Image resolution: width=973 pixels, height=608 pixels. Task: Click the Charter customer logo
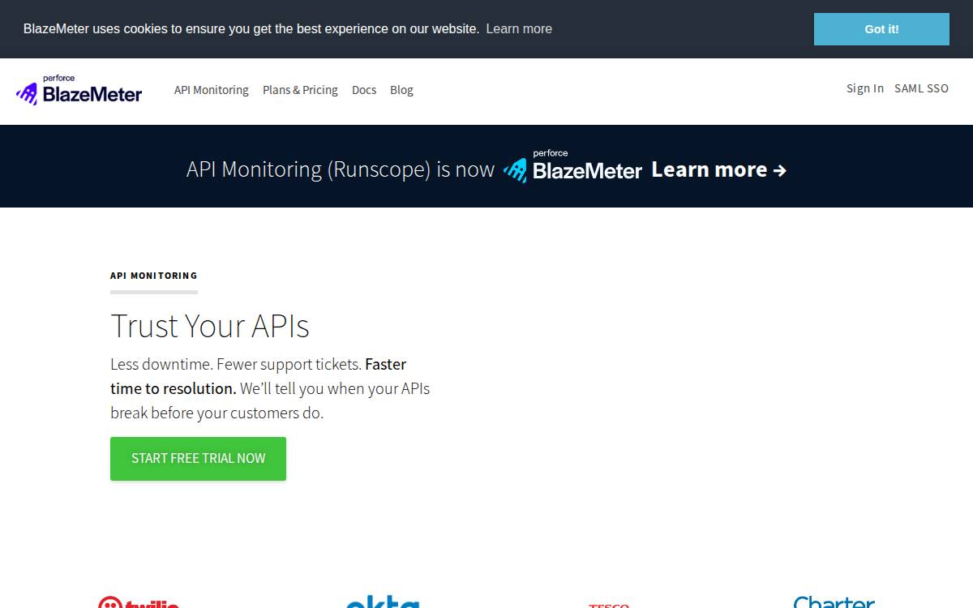click(834, 602)
